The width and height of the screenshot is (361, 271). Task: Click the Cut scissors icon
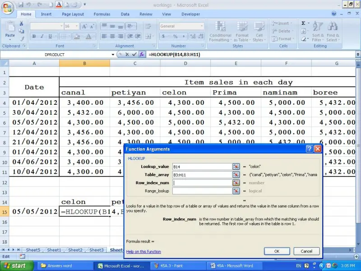(x=21, y=23)
